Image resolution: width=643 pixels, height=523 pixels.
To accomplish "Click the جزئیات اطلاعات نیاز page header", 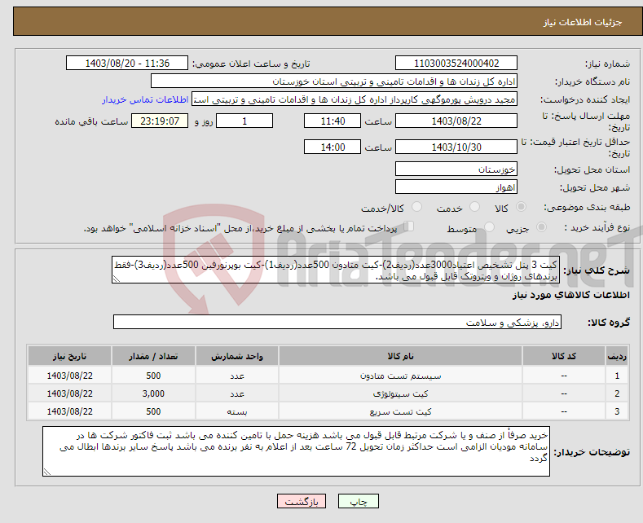I will tap(583, 22).
